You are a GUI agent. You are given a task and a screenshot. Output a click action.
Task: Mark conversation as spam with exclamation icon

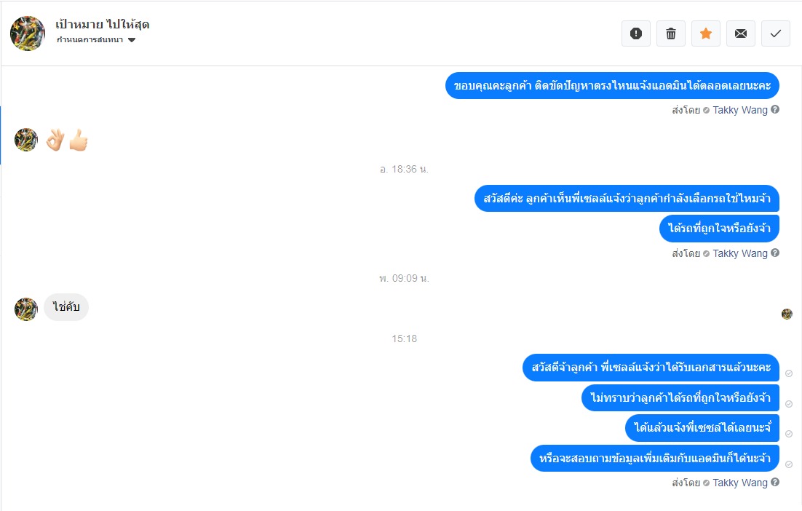click(636, 33)
